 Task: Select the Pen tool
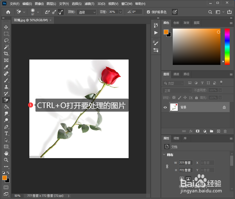tap(6, 127)
